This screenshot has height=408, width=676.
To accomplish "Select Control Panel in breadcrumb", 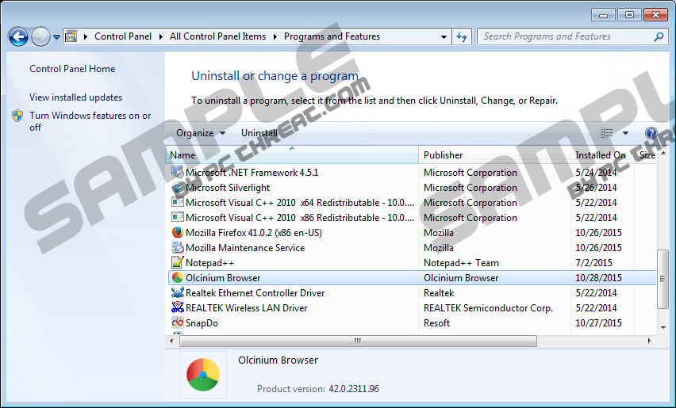I will click(123, 36).
